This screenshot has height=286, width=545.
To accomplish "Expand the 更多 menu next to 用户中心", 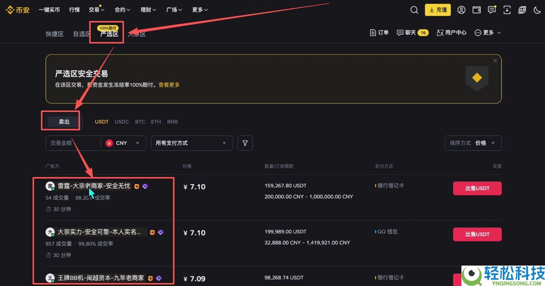I will 487,32.
